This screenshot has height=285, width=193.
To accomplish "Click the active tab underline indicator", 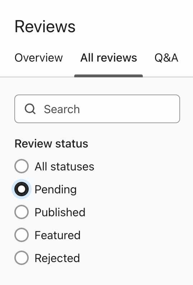I will tap(108, 76).
